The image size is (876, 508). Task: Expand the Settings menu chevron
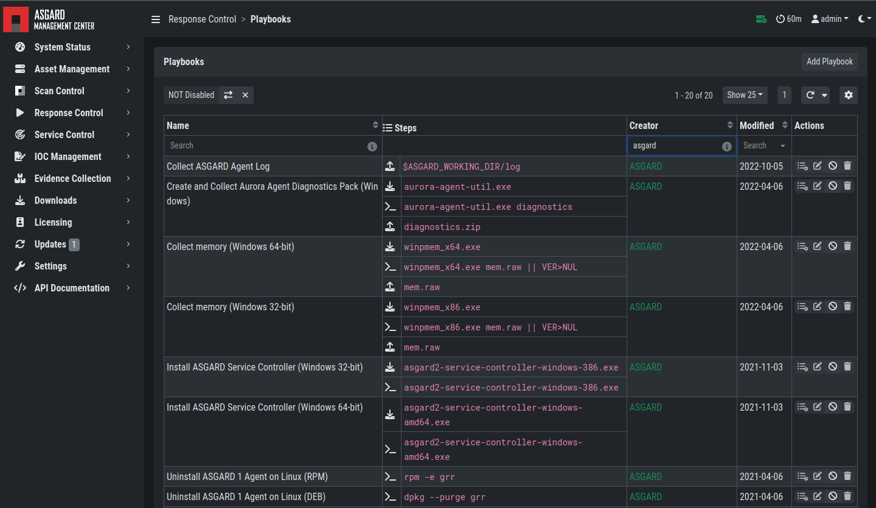128,266
